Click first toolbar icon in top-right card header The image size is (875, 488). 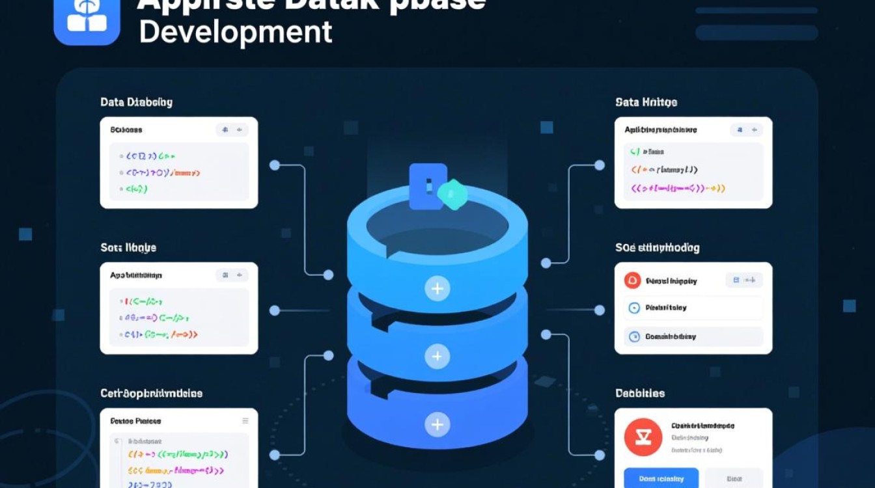click(740, 130)
